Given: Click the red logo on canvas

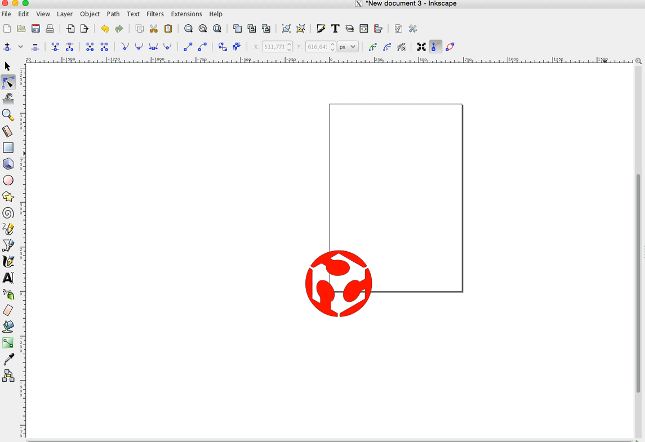Looking at the screenshot, I should pos(339,283).
